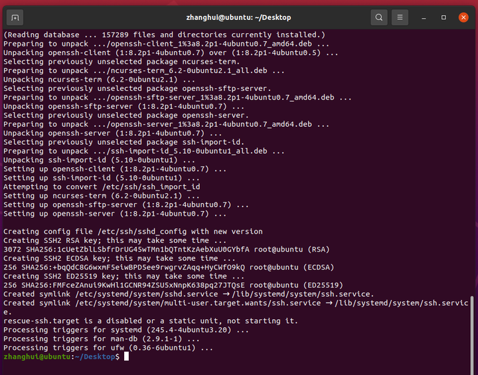Click the RSA key fingerprint line
478x375 pixels.
coord(167,250)
